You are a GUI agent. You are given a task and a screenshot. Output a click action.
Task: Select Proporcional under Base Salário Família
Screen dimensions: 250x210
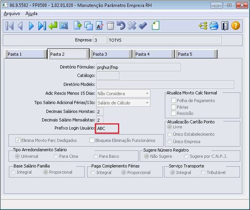46,172
